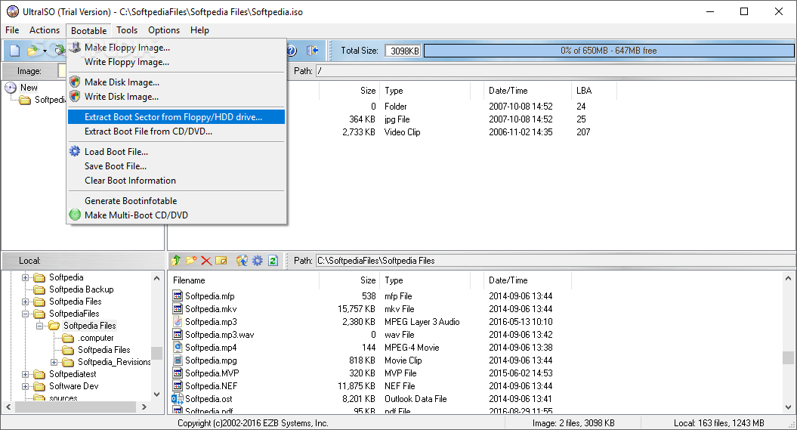This screenshot has width=797, height=430.
Task: Click the disc capacity progress bar
Action: [x=608, y=51]
